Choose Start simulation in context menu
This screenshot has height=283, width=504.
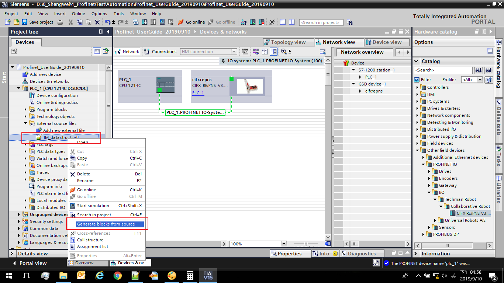point(106,206)
